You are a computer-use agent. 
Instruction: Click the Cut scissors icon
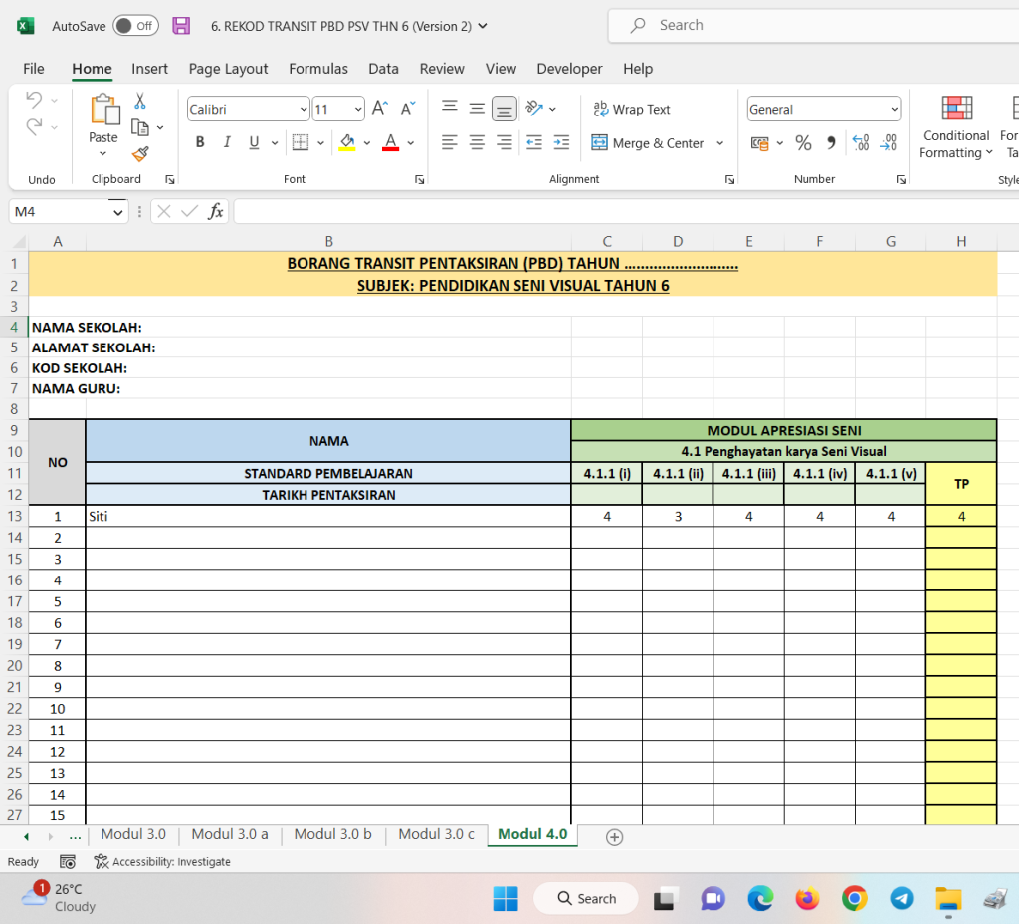click(x=140, y=101)
